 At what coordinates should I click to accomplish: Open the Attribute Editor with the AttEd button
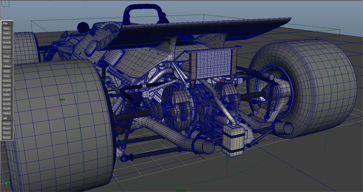coord(6,71)
